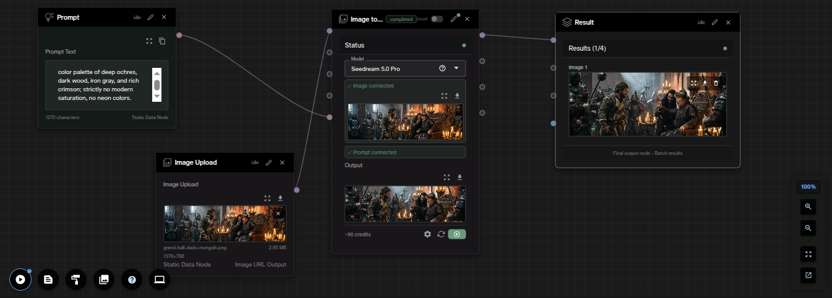Expand the Output image to fullscreen
Screen dimensions: 832x298
point(447,177)
